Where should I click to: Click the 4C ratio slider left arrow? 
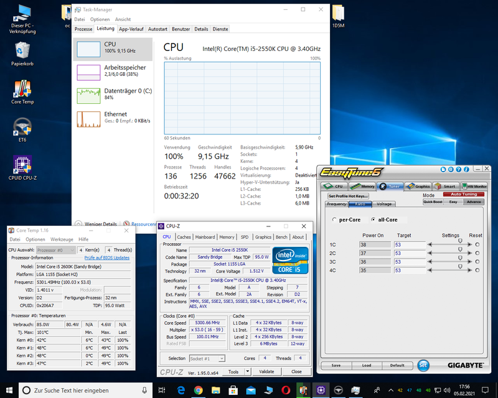(x=430, y=271)
